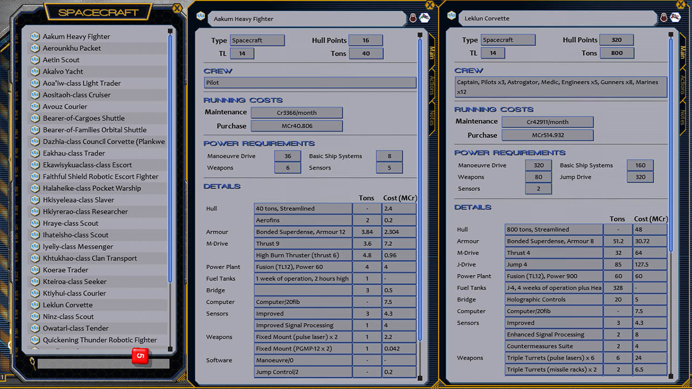Click the TAS icon beside Avouz Courier

coord(34,107)
